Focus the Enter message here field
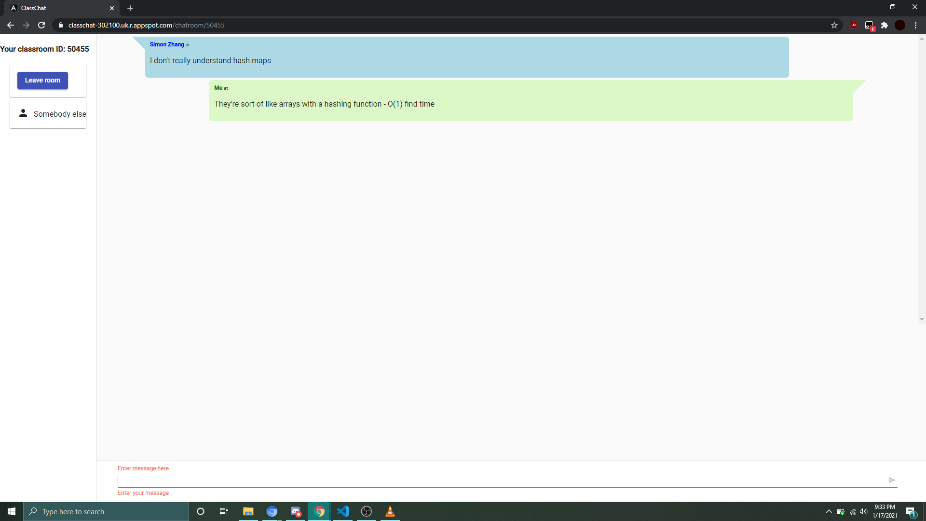 point(499,480)
